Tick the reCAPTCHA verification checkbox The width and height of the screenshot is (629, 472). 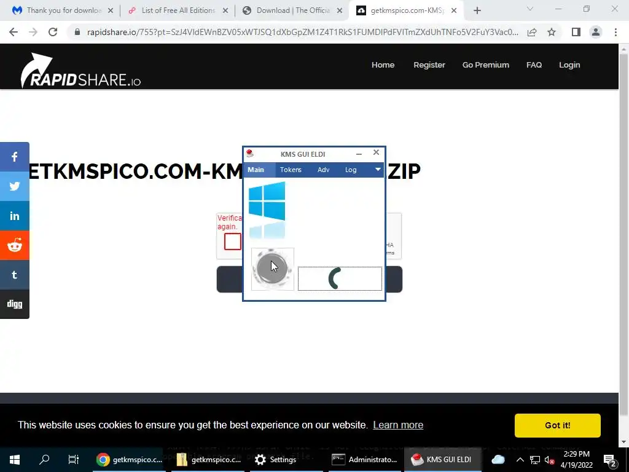[x=233, y=242]
